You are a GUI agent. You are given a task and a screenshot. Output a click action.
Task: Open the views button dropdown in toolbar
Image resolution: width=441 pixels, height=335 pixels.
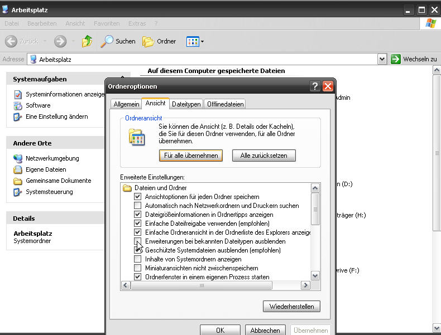[x=202, y=42]
